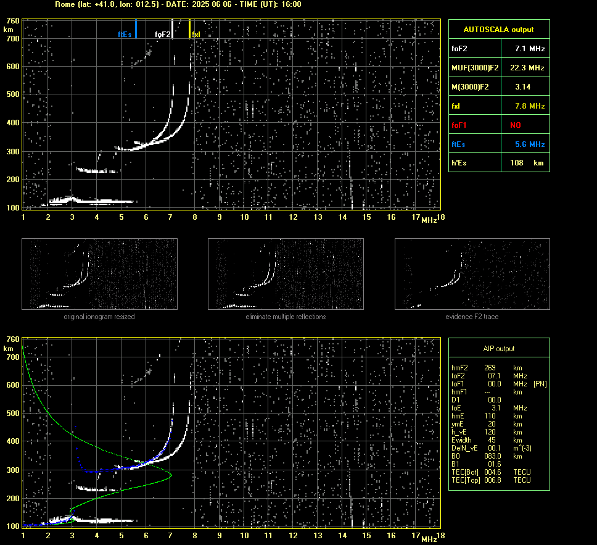Select the h_vE value '120' in AIP output
597x545 pixels.
490,432
